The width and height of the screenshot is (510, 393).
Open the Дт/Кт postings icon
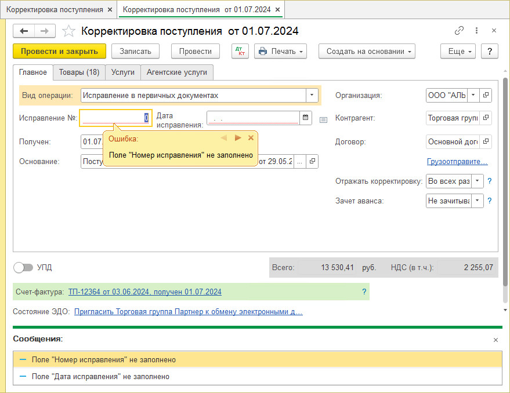240,51
